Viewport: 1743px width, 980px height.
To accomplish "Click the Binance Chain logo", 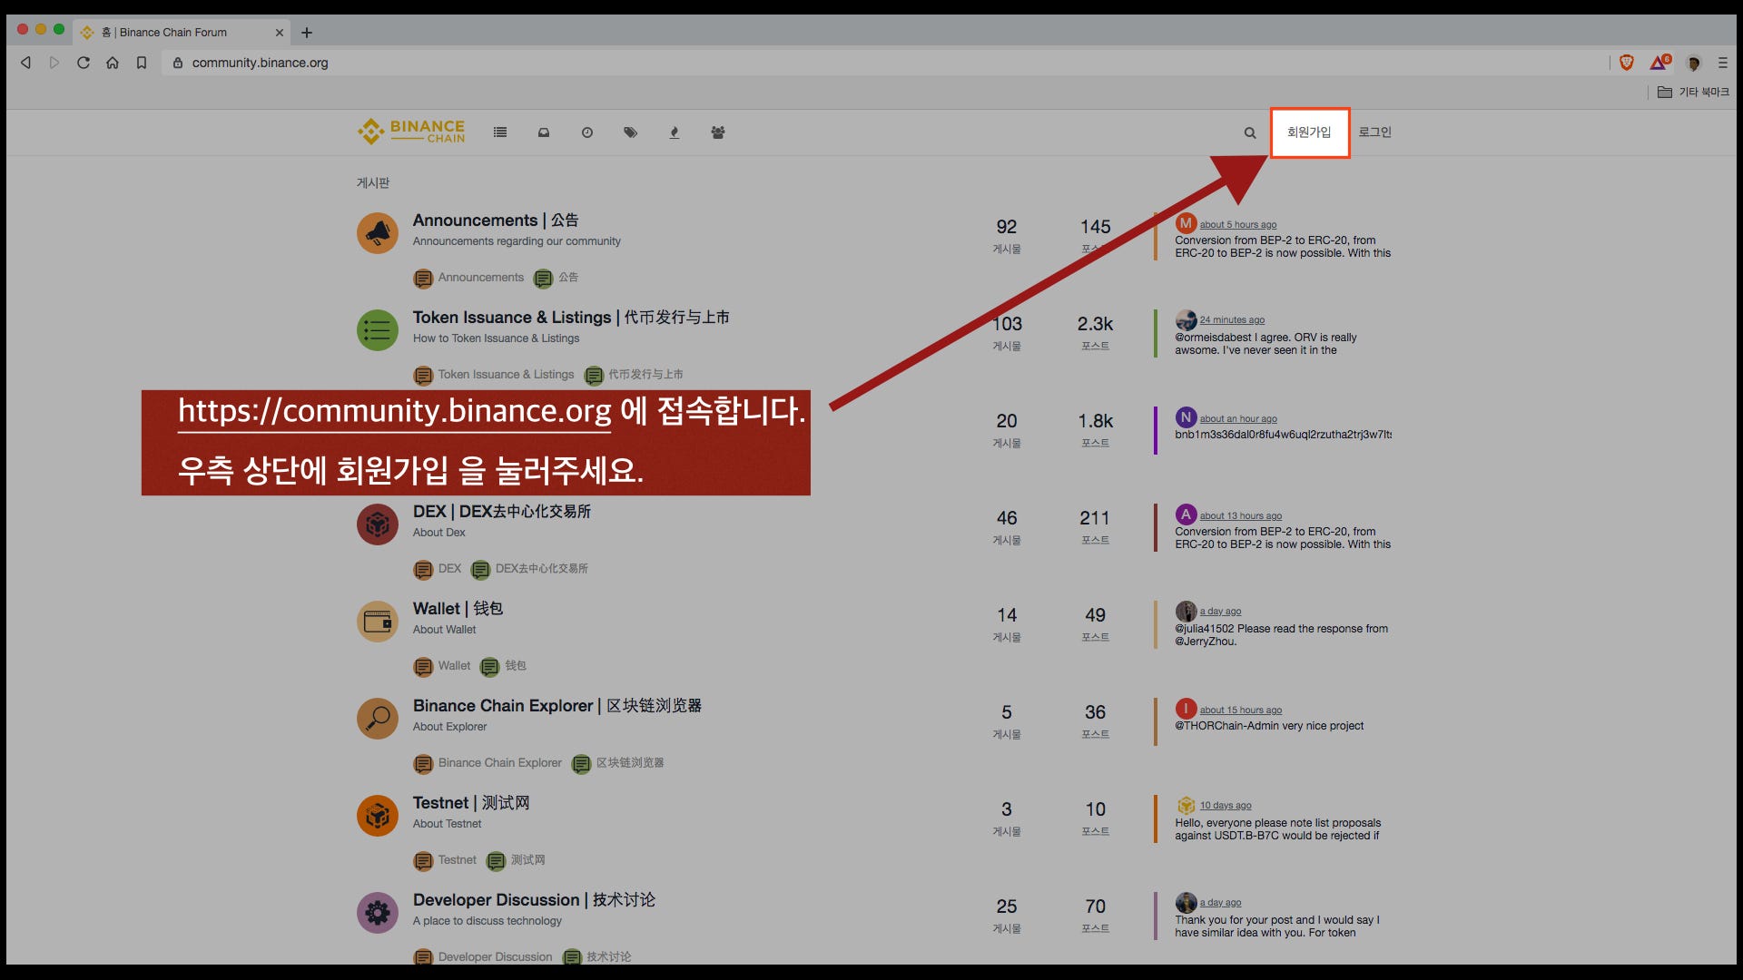I will pyautogui.click(x=410, y=131).
